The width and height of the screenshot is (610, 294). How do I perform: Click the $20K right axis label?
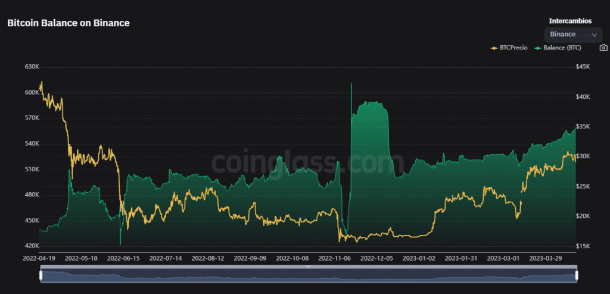(x=583, y=216)
